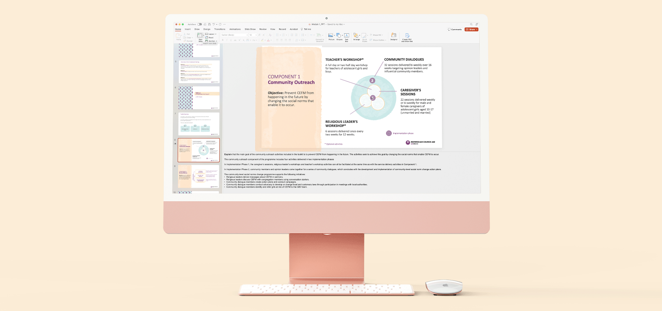Insert a Text Box via its icon
Image resolution: width=662 pixels, height=311 pixels.
pyautogui.click(x=347, y=35)
